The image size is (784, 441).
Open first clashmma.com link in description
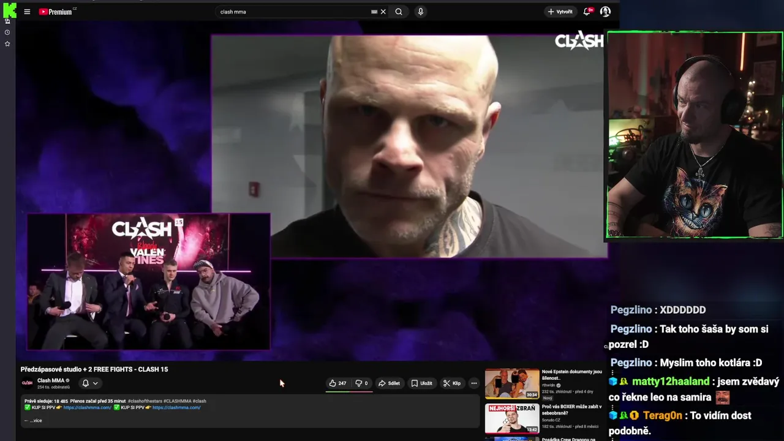click(87, 407)
